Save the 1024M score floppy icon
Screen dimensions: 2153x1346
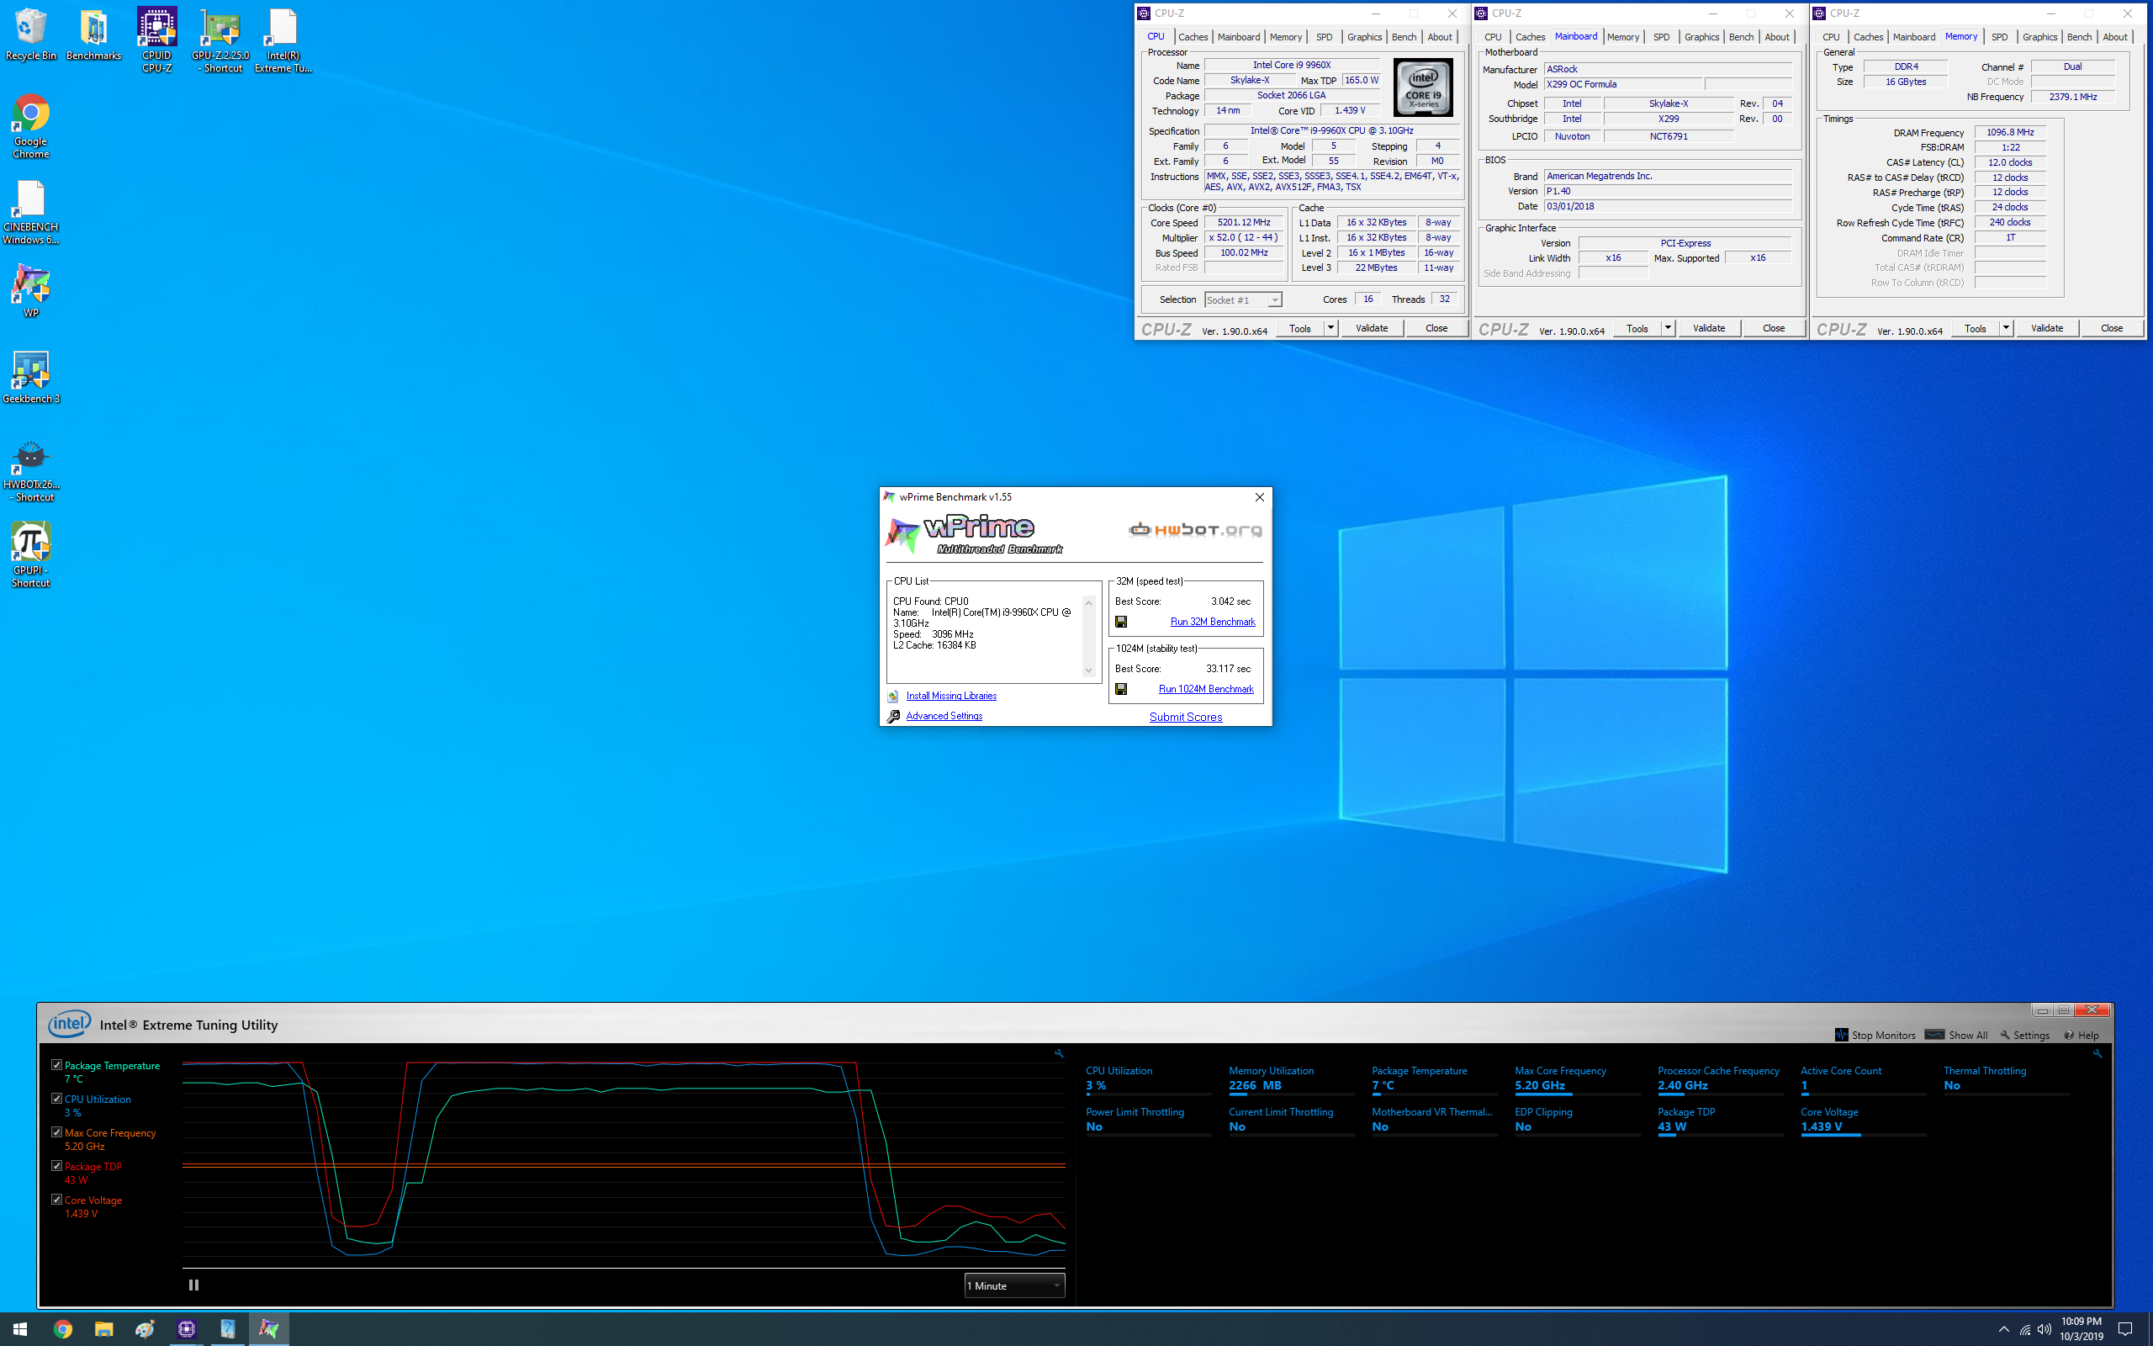[1121, 689]
